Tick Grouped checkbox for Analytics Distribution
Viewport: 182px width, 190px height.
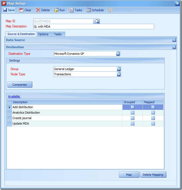pyautogui.click(x=132, y=113)
